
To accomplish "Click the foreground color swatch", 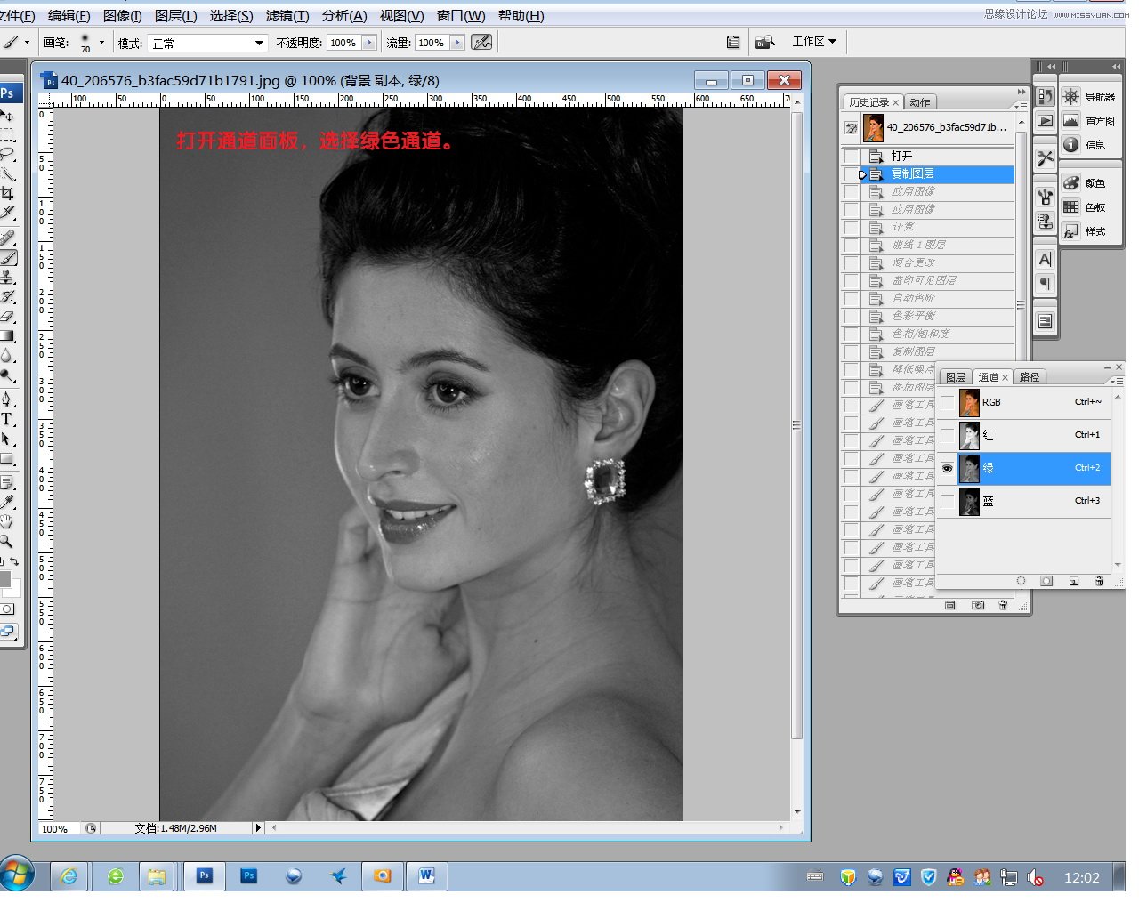I will (4, 578).
